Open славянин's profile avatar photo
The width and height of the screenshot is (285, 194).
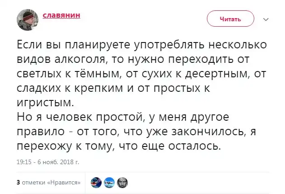point(27,20)
